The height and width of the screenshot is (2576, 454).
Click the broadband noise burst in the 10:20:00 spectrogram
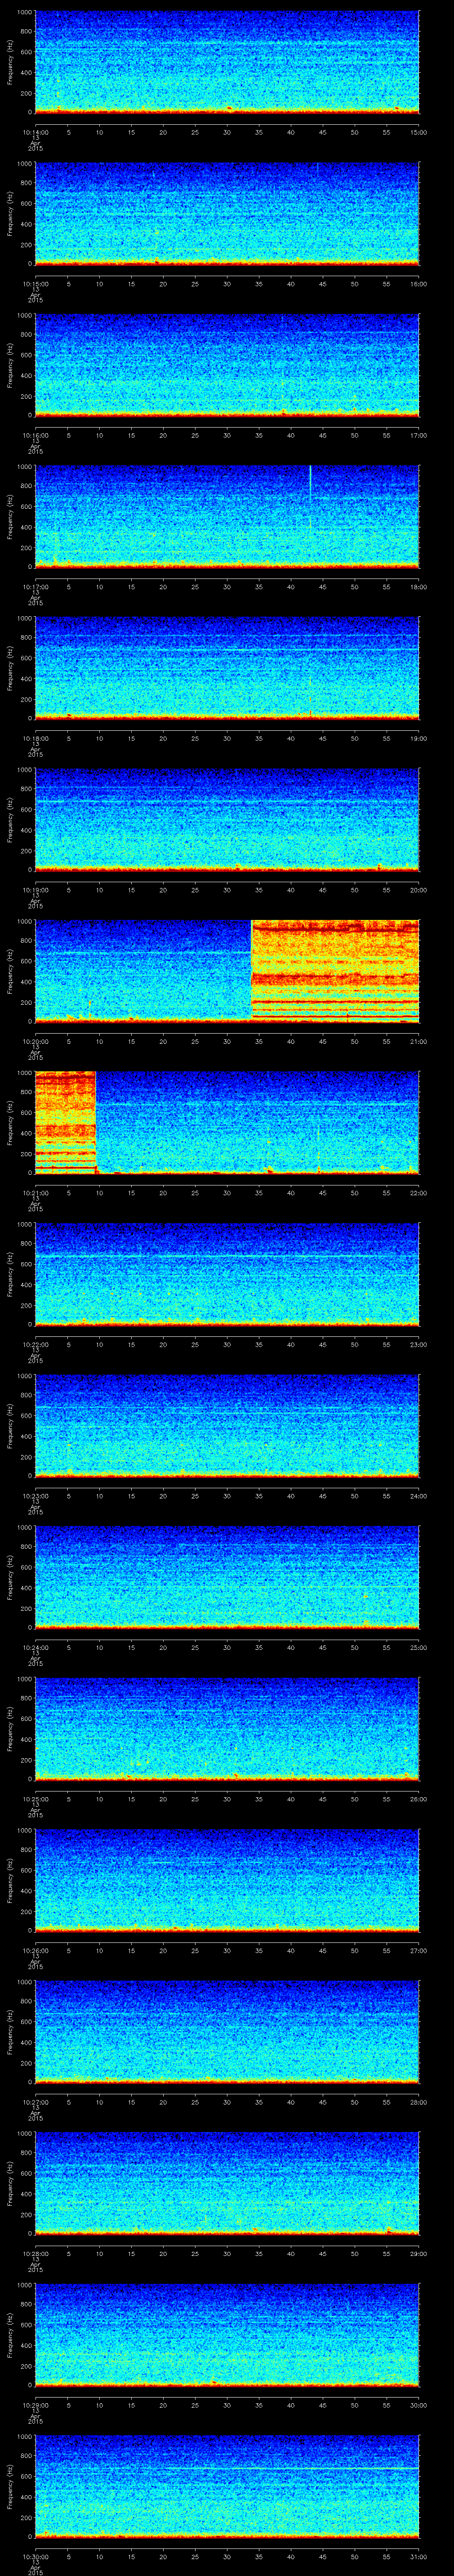[334, 970]
